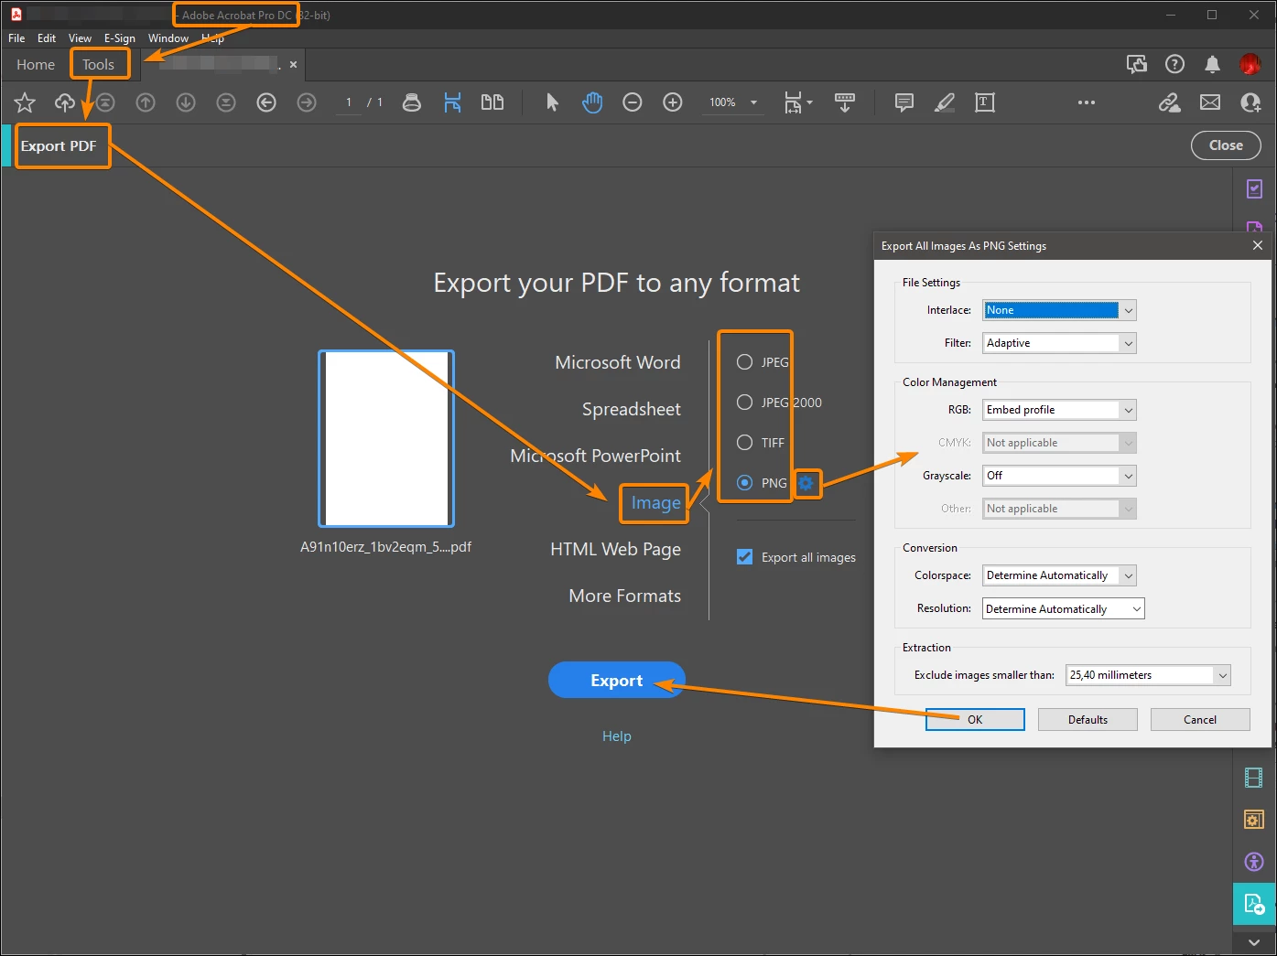Click the fit width scrolling icon
1277x956 pixels.
click(452, 102)
